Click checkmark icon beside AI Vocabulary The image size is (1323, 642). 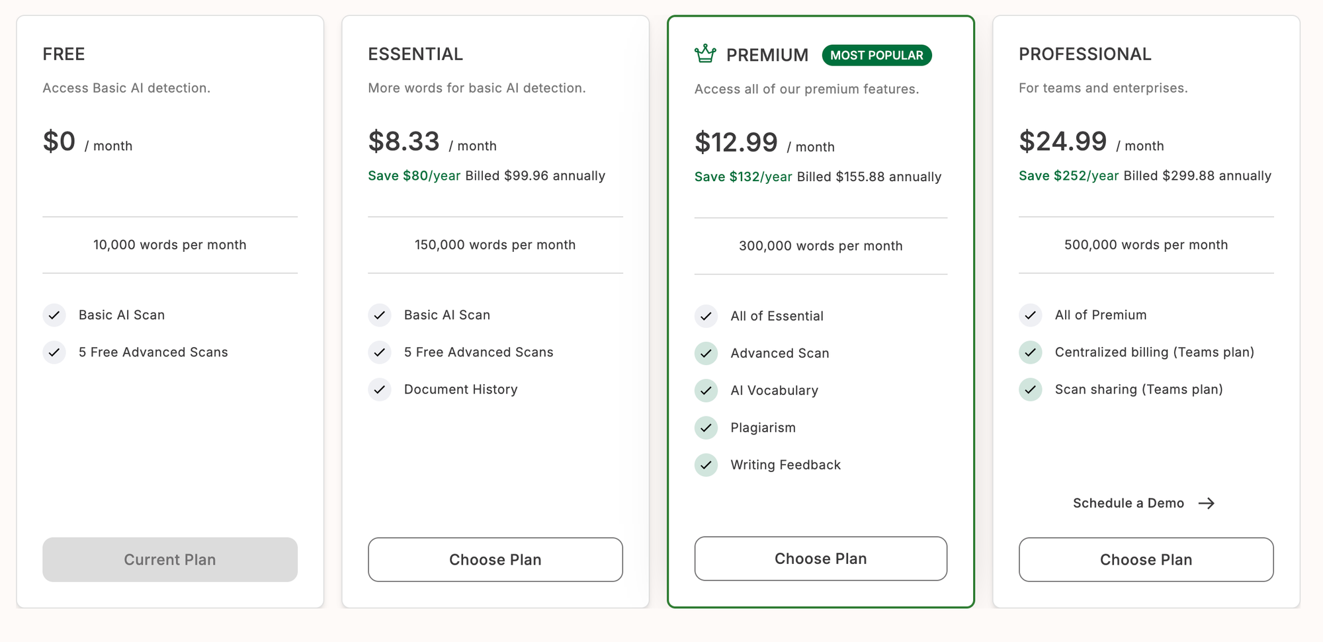706,391
